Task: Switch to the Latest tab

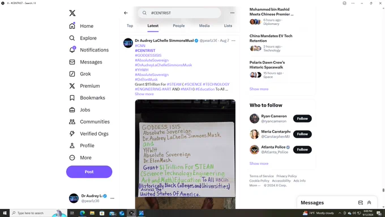Action: 153,26
